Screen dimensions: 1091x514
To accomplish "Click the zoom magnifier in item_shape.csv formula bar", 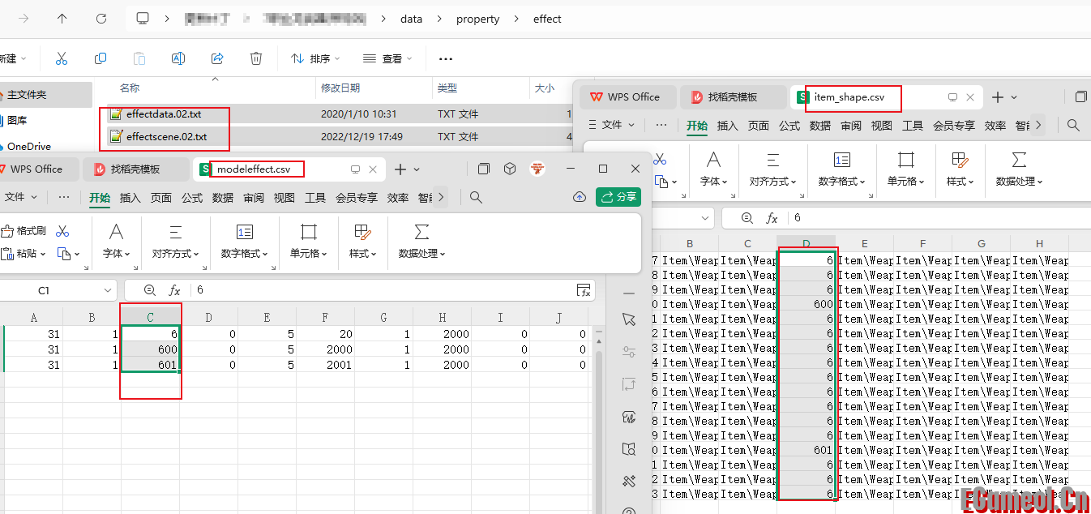I will click(x=747, y=218).
